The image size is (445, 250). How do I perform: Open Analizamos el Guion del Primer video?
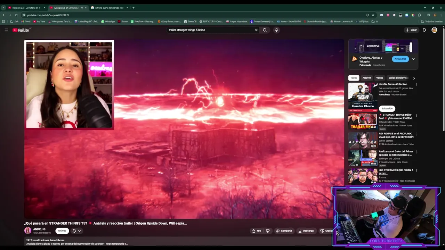coord(363,158)
